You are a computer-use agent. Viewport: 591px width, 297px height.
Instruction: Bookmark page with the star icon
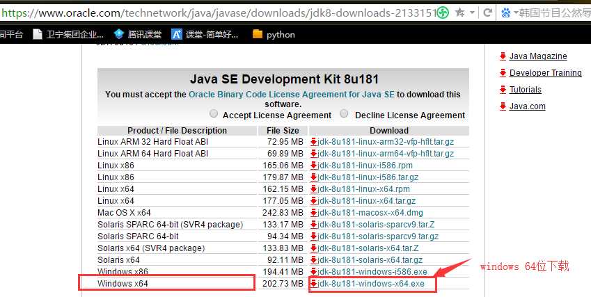460,13
